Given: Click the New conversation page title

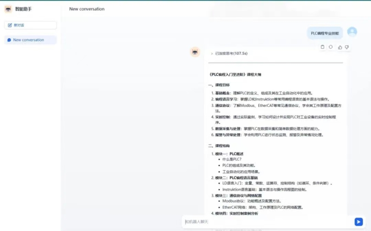Looking at the screenshot, I should pos(87,9).
